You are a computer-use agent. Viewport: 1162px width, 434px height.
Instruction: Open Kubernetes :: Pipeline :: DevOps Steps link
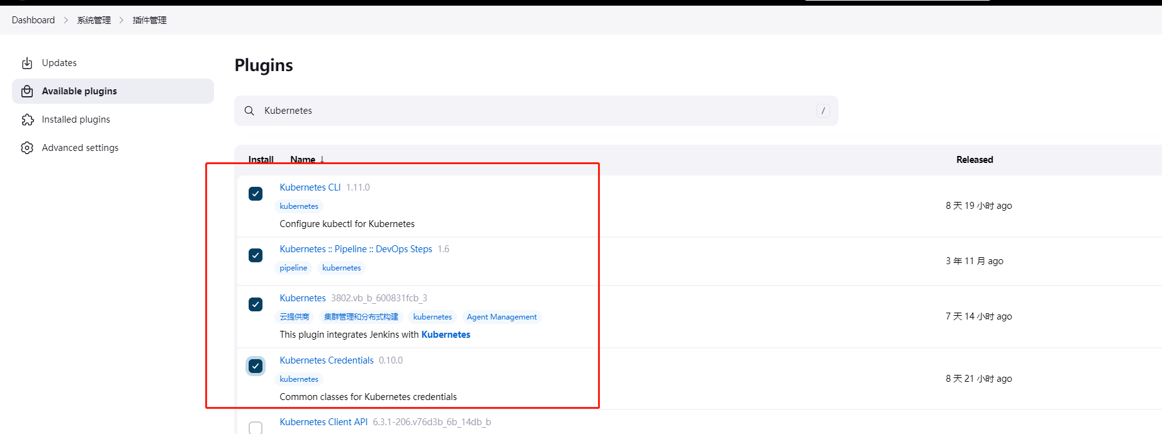click(x=356, y=249)
